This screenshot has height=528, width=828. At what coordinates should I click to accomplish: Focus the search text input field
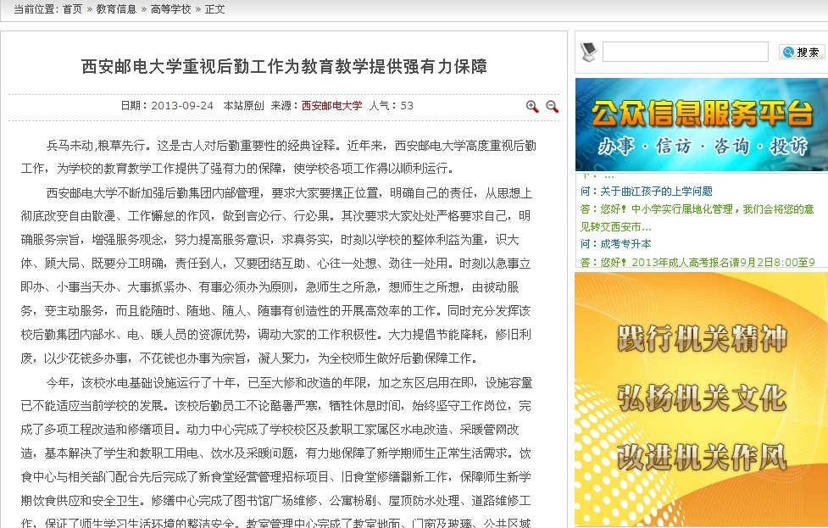tap(685, 53)
